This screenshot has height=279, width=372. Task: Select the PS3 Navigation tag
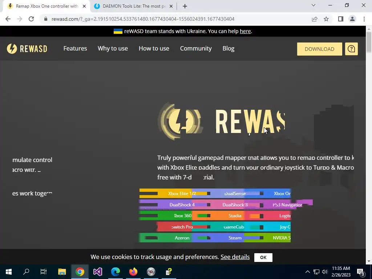[x=287, y=205]
